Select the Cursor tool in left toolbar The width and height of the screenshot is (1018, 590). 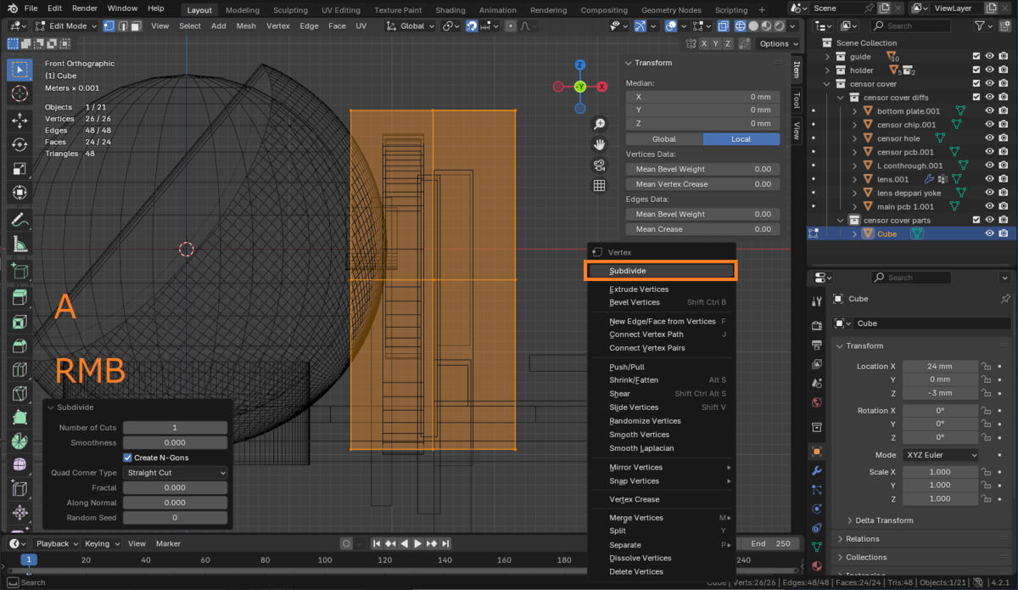19,93
